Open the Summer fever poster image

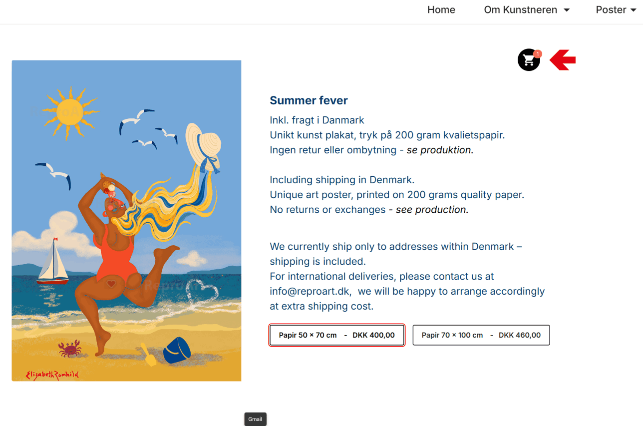[126, 221]
